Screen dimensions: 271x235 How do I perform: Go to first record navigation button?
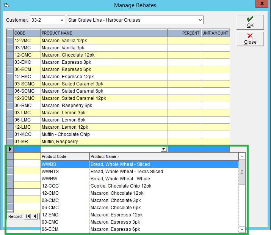28,216
